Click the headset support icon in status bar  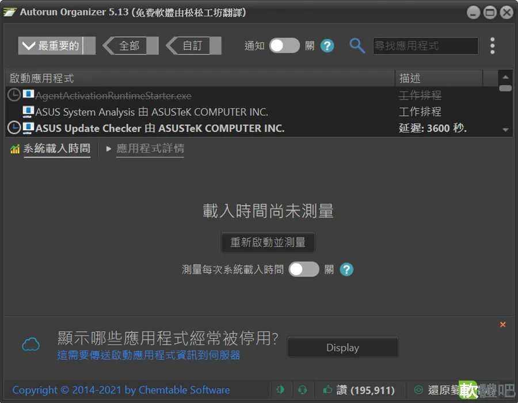coord(302,390)
